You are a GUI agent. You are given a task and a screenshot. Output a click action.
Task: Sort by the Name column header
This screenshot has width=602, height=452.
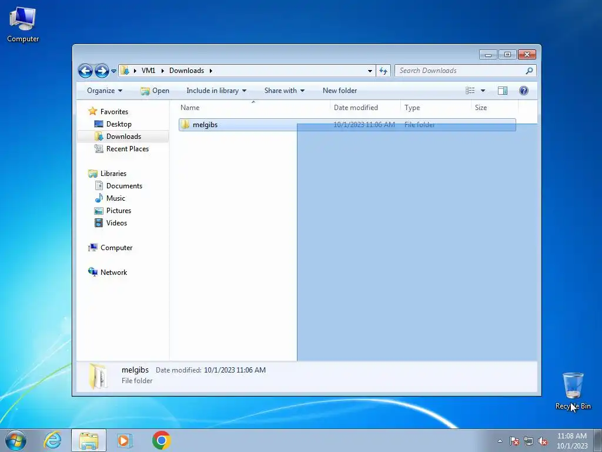tap(253, 108)
